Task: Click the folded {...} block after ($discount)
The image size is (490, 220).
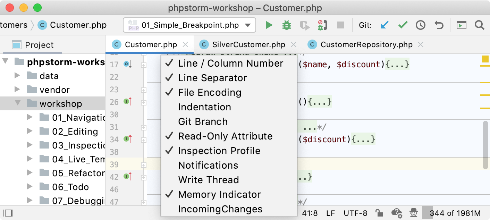Action: click(x=364, y=139)
